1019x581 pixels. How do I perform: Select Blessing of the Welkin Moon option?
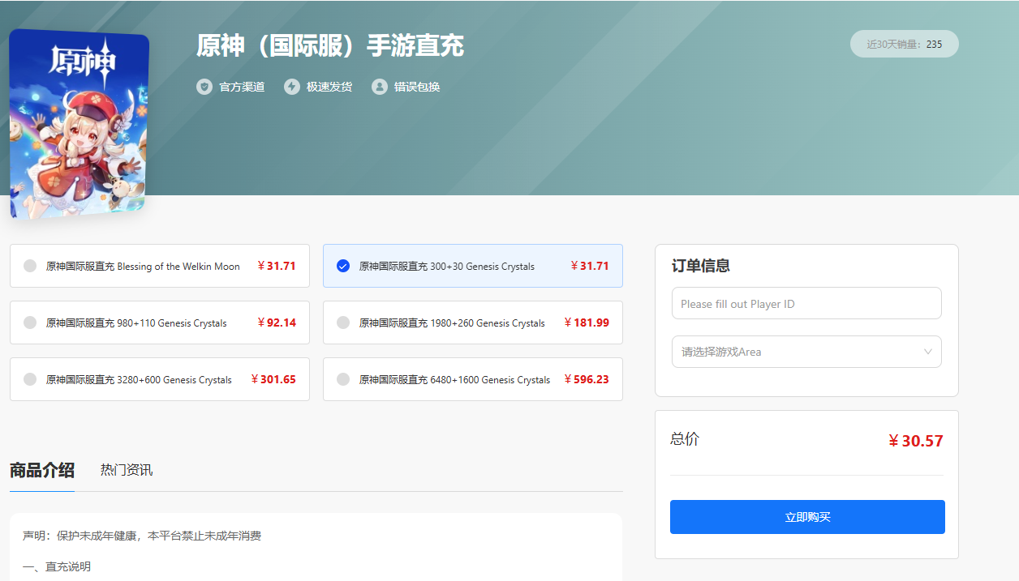(160, 266)
